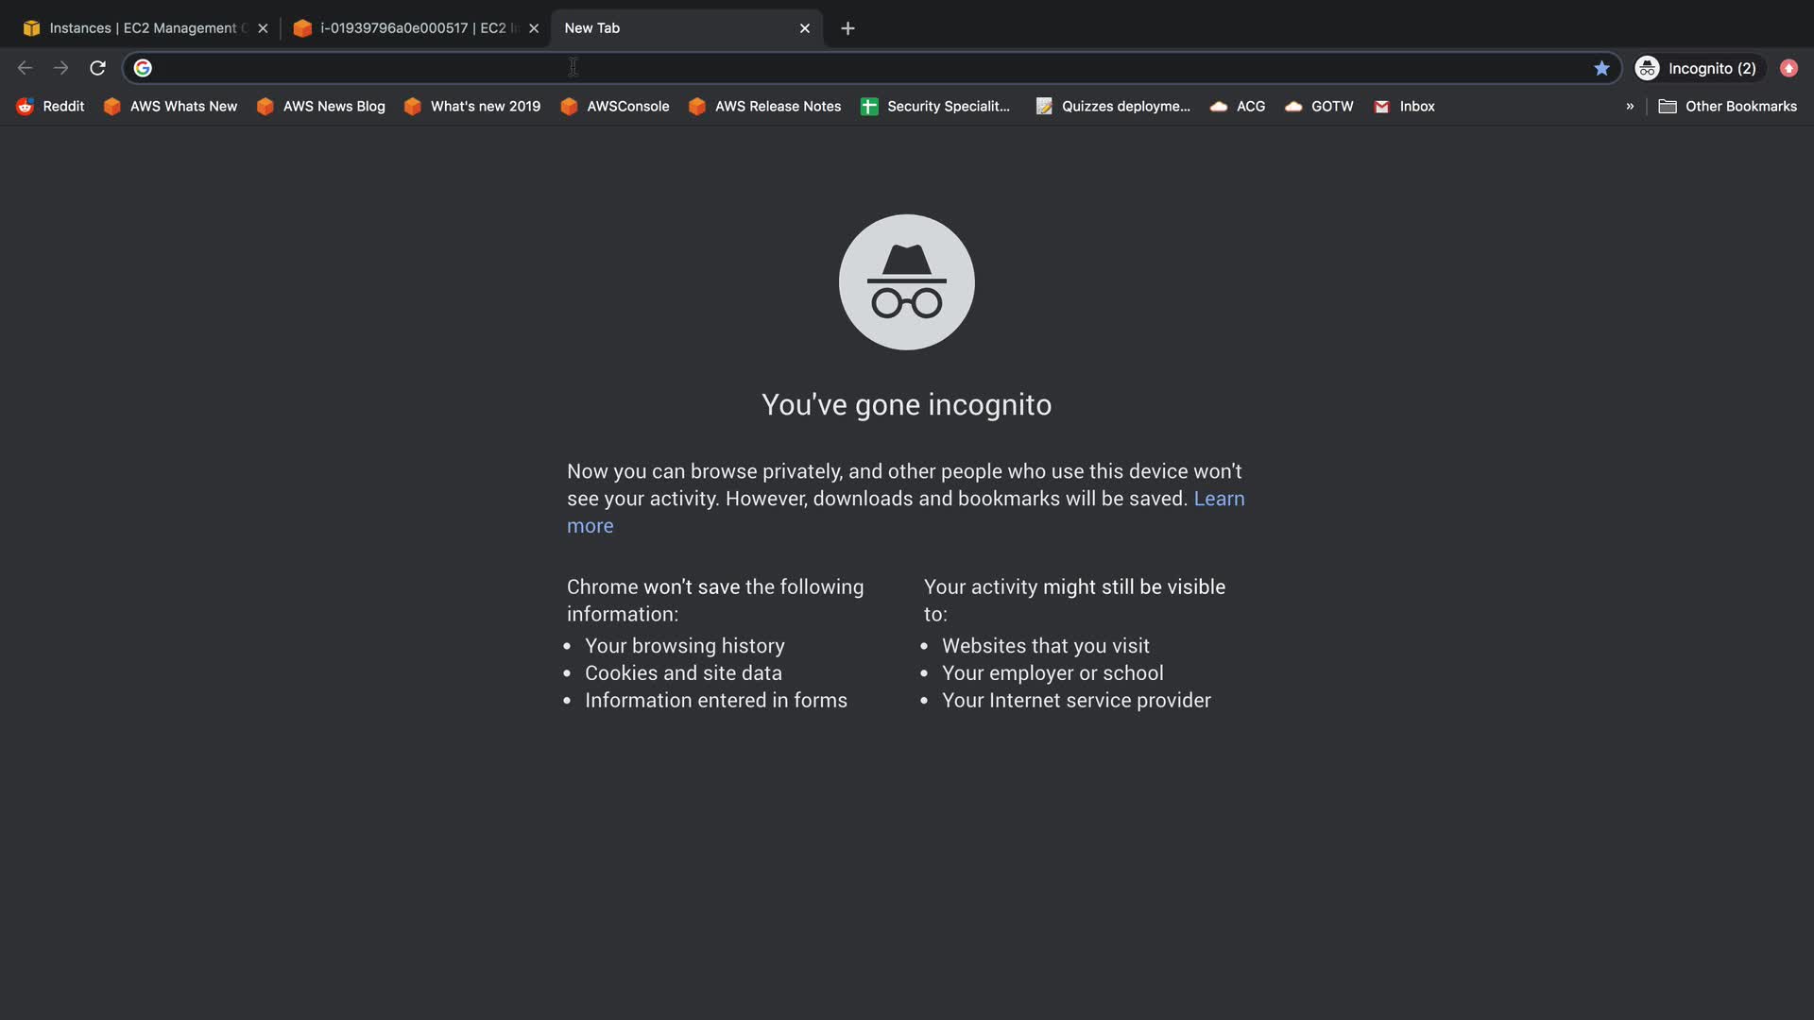This screenshot has height=1020, width=1814.
Task: Click the reload page icon
Action: click(x=97, y=68)
